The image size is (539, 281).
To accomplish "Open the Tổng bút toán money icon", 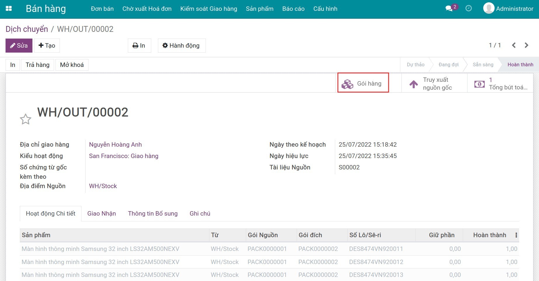I will 479,84.
